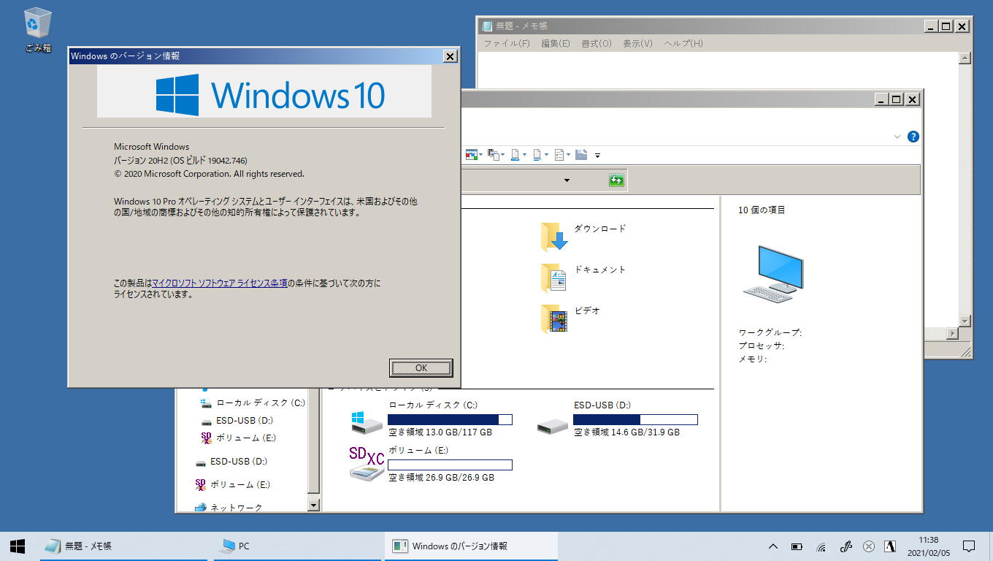Open dropdown arrow beside list-properties icon

[x=568, y=155]
